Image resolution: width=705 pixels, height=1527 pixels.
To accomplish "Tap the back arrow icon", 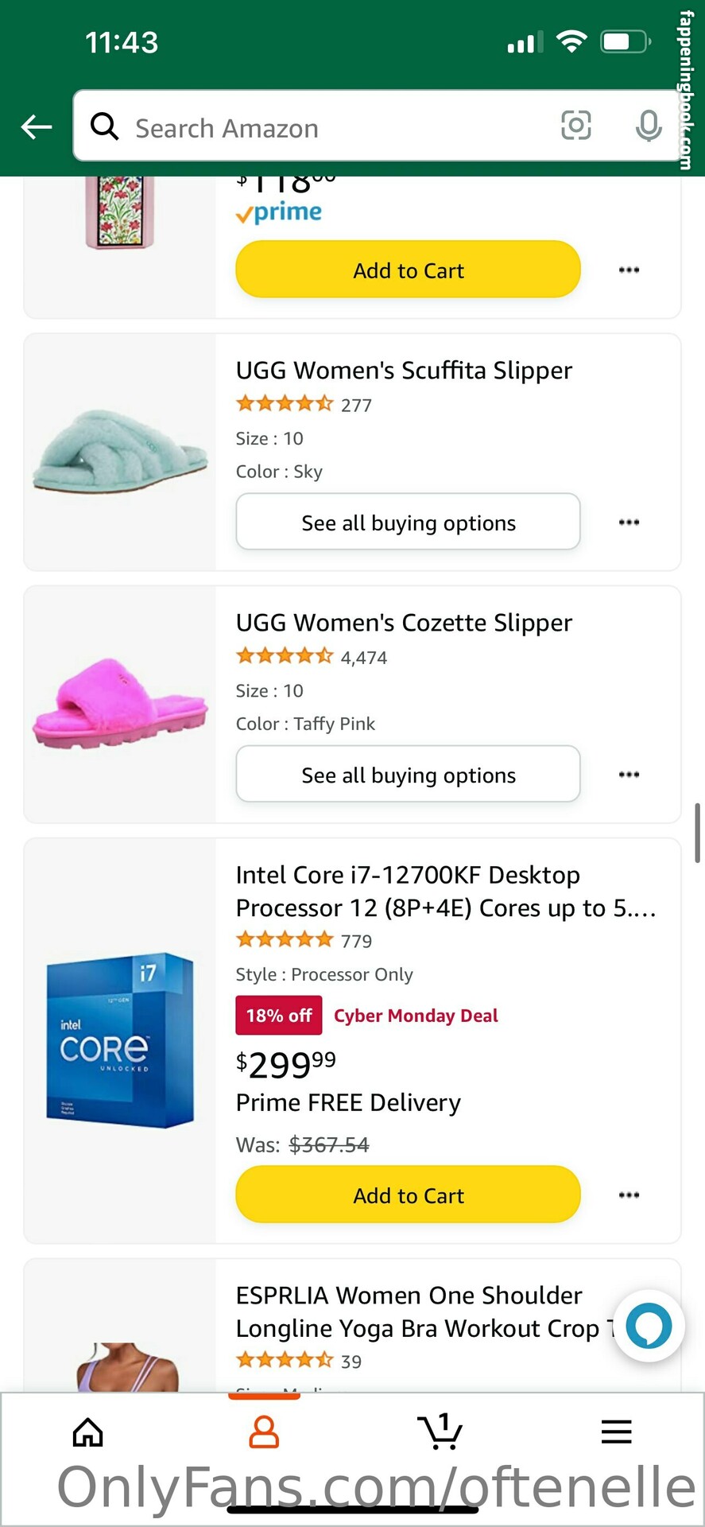I will pos(37,126).
